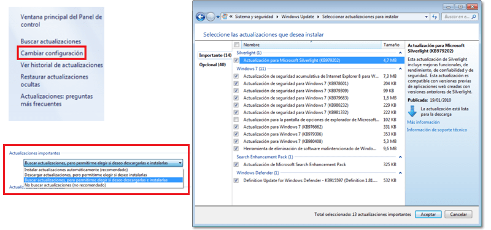Click the Control Panel icon in address bar

224,17
